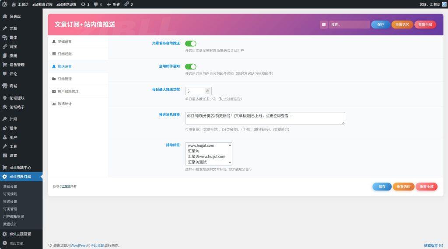Click the top 保存 button
The image size is (448, 249).
pyautogui.click(x=381, y=24)
